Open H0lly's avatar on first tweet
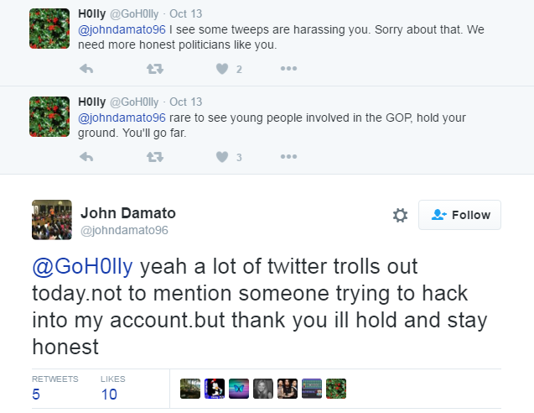The width and height of the screenshot is (534, 413). (49, 29)
